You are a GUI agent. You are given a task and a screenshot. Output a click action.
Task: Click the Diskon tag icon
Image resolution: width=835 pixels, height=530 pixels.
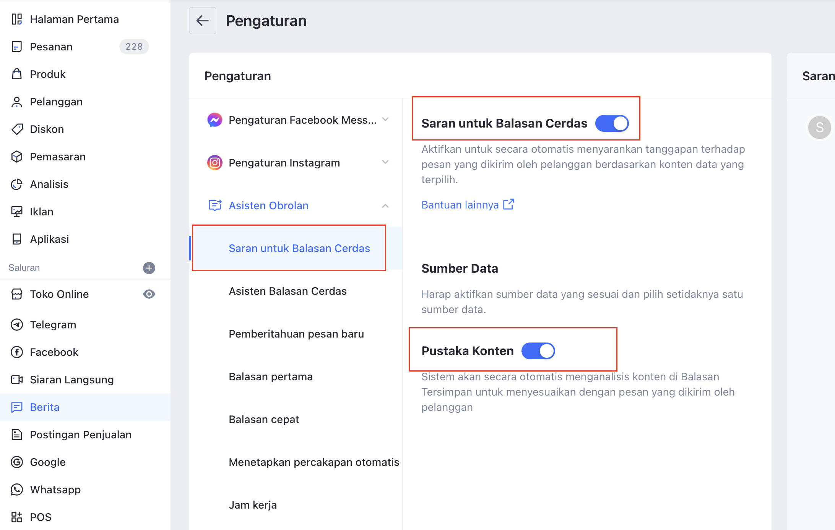click(17, 129)
